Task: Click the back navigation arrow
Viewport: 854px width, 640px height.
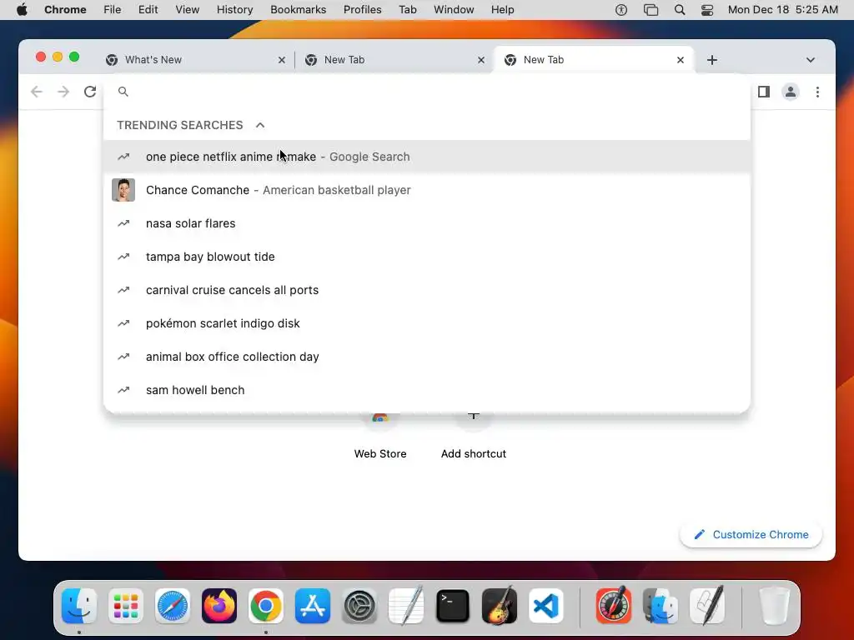Action: (x=37, y=92)
